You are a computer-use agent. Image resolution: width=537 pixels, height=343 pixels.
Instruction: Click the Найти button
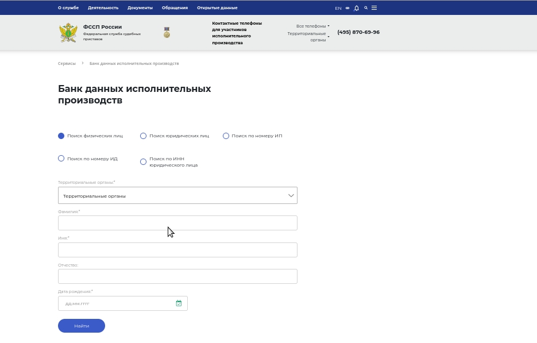pyautogui.click(x=82, y=326)
